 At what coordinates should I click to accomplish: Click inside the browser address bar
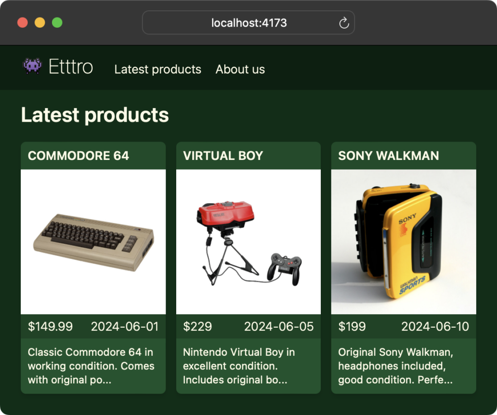click(x=248, y=22)
